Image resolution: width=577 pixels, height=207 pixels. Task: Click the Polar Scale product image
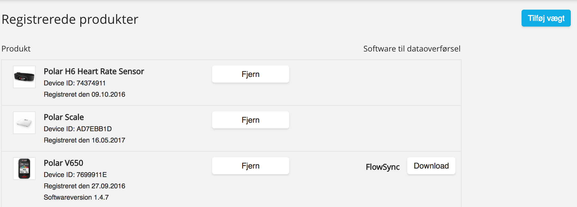coord(24,123)
